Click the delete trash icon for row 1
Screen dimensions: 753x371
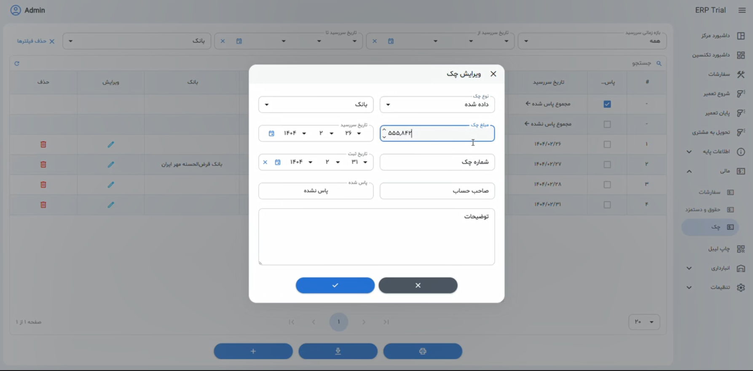pyautogui.click(x=43, y=145)
